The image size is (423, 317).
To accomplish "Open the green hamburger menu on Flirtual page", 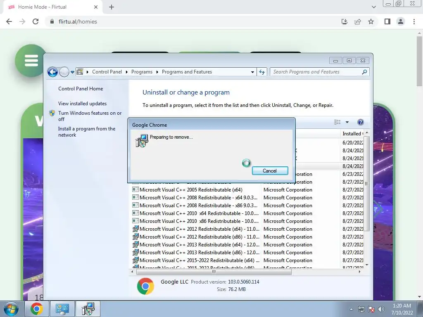I will tap(31, 60).
